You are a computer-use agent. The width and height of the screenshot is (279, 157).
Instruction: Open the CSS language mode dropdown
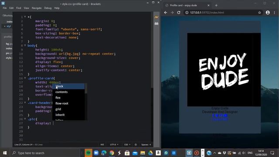point(127,144)
